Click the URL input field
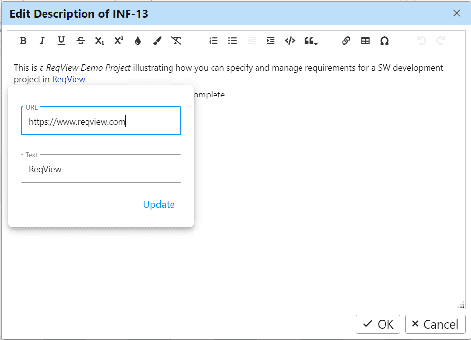Image resolution: width=471 pixels, height=340 pixels. (x=101, y=121)
